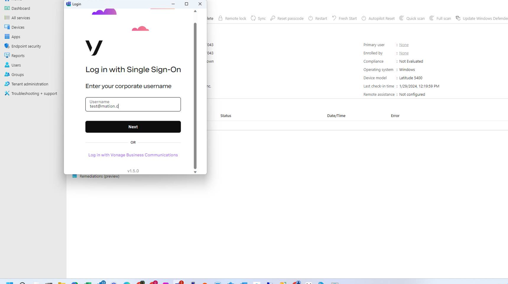Open Groups in the sidebar
Viewport: 508px width, 284px height.
tap(14, 74)
